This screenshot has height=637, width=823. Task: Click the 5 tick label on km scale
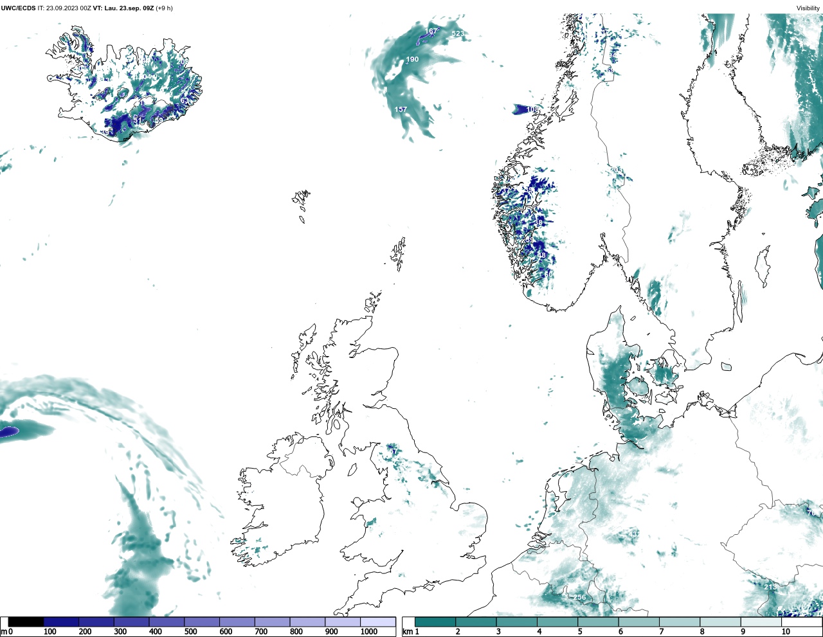(x=580, y=632)
